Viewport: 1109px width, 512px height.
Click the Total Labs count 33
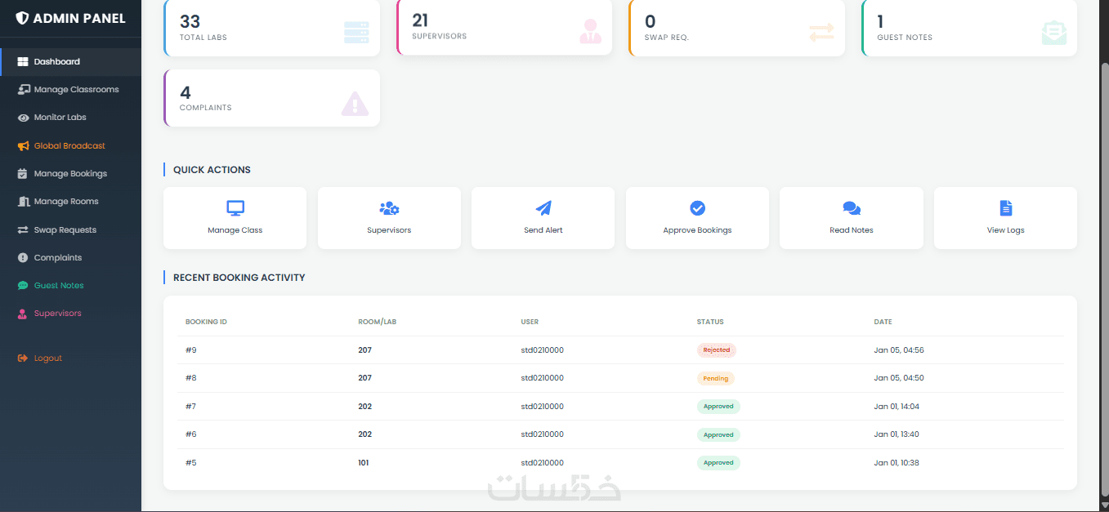(x=190, y=22)
